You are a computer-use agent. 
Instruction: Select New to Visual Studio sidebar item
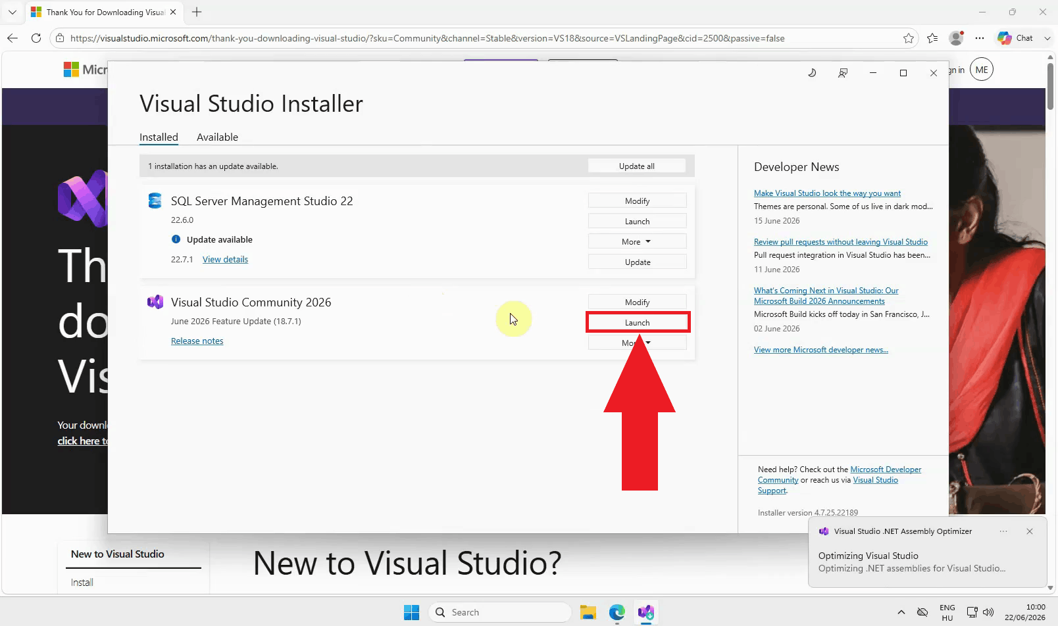(x=118, y=554)
